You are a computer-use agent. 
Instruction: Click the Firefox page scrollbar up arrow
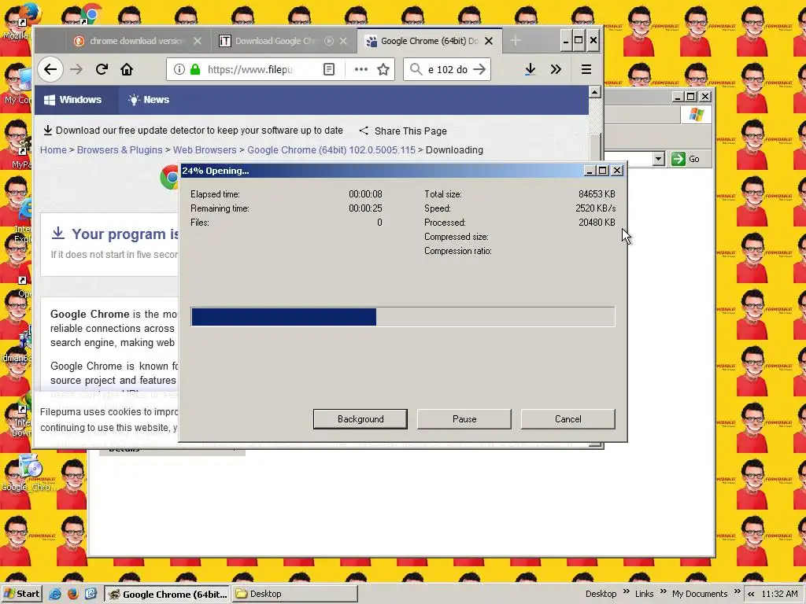595,93
